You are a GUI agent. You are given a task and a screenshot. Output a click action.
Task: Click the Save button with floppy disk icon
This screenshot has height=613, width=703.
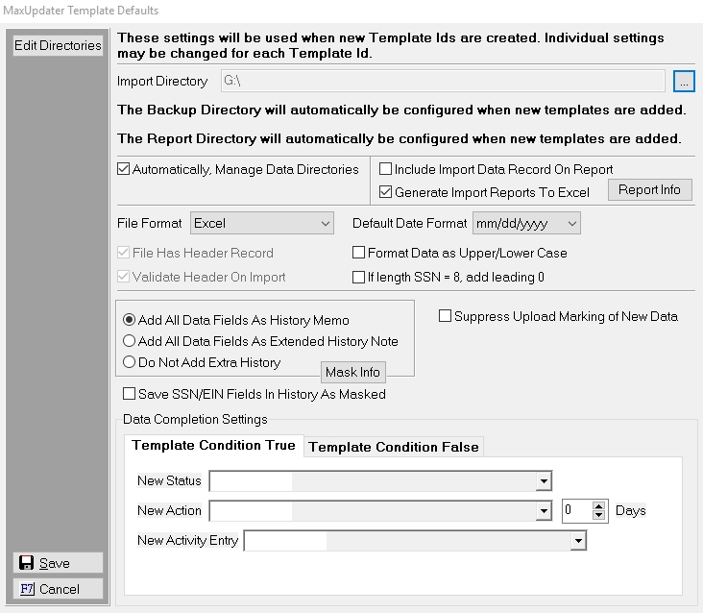(x=57, y=563)
